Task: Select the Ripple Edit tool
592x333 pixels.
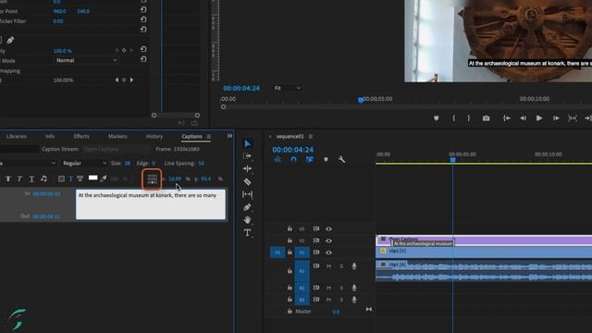Action: [247, 168]
